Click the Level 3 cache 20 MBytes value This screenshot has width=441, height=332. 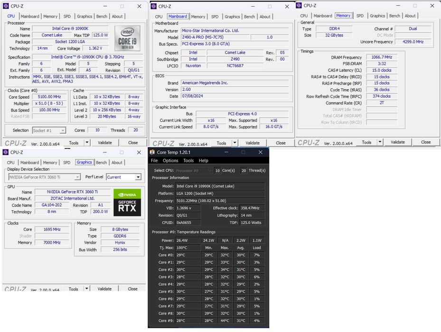pos(107,116)
